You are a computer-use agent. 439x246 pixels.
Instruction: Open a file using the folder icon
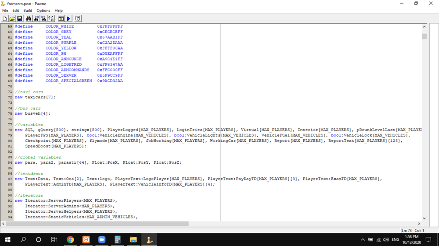click(x=12, y=19)
